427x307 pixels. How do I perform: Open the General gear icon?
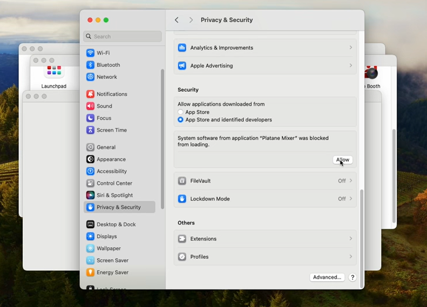click(x=90, y=147)
